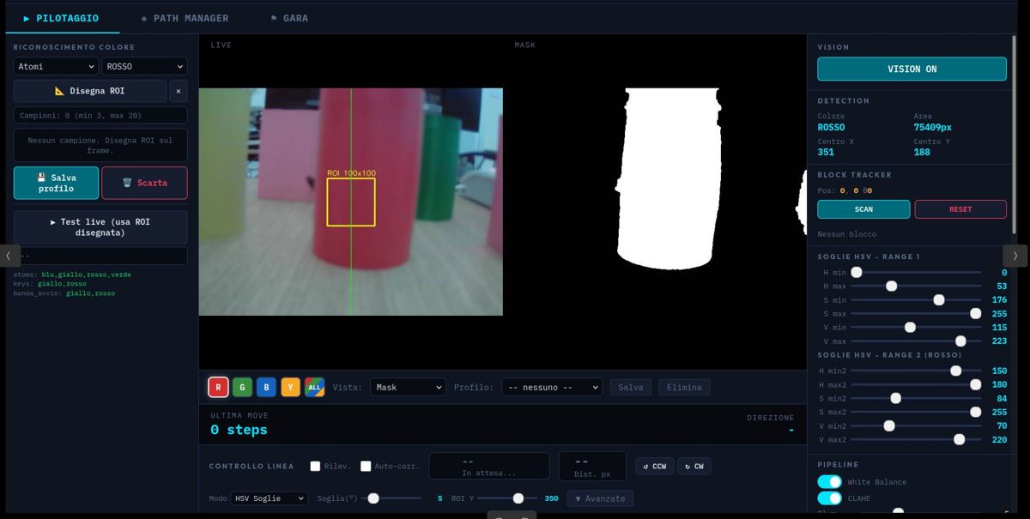This screenshot has width=1030, height=519.
Task: Adjust the H min2 slider
Action: tap(916, 371)
